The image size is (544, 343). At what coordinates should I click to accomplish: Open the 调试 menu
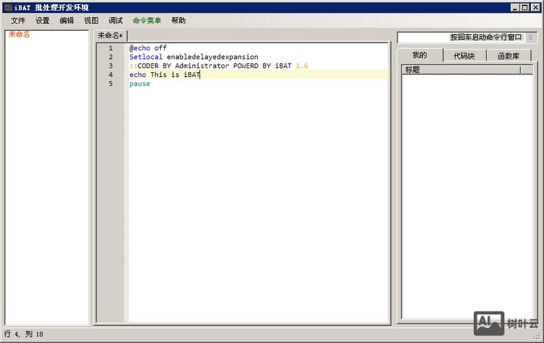(x=116, y=21)
